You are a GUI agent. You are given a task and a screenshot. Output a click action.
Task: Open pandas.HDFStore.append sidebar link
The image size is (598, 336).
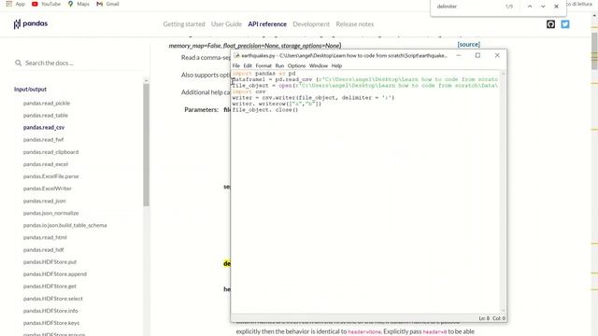click(54, 274)
